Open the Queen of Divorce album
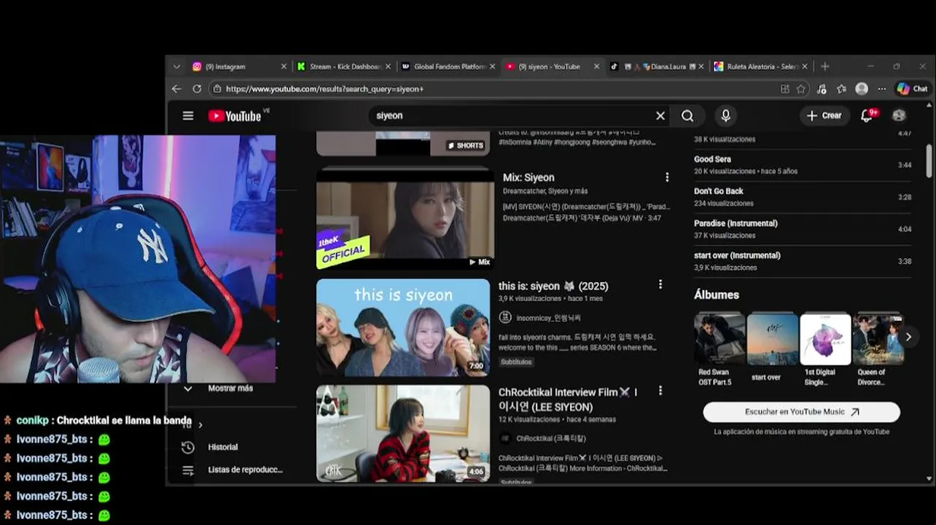Viewport: 936px width, 525px height. click(x=878, y=339)
